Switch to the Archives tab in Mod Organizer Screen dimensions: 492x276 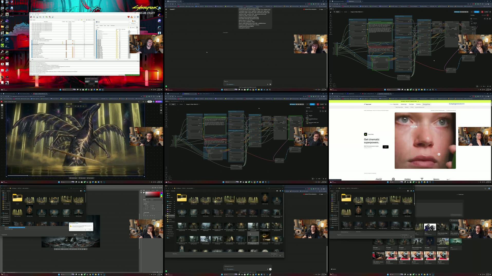(x=101, y=25)
